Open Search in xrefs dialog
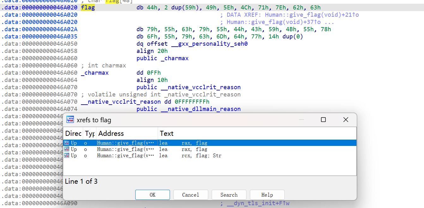The height and width of the screenshot is (208, 424). click(229, 195)
